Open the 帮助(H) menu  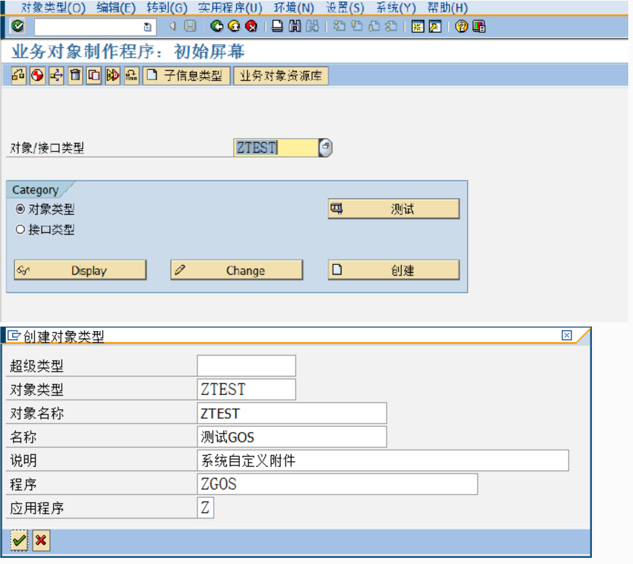(447, 8)
